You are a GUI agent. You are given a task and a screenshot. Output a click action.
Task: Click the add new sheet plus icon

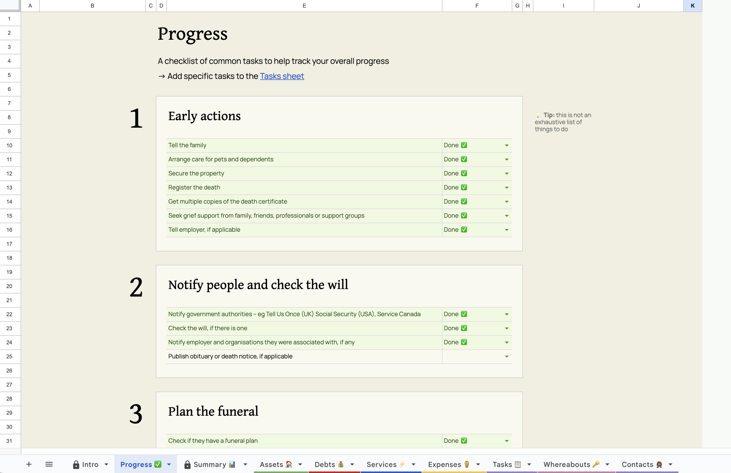[x=29, y=464]
